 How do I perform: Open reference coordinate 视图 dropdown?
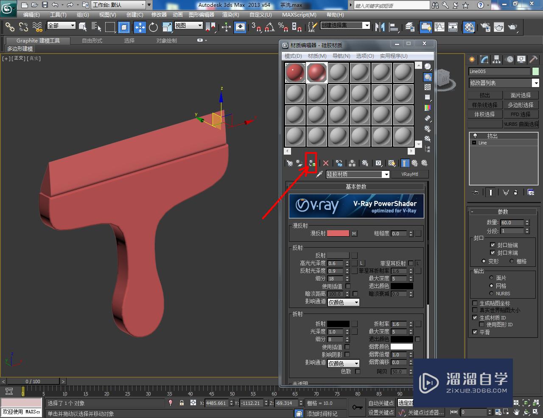point(189,25)
